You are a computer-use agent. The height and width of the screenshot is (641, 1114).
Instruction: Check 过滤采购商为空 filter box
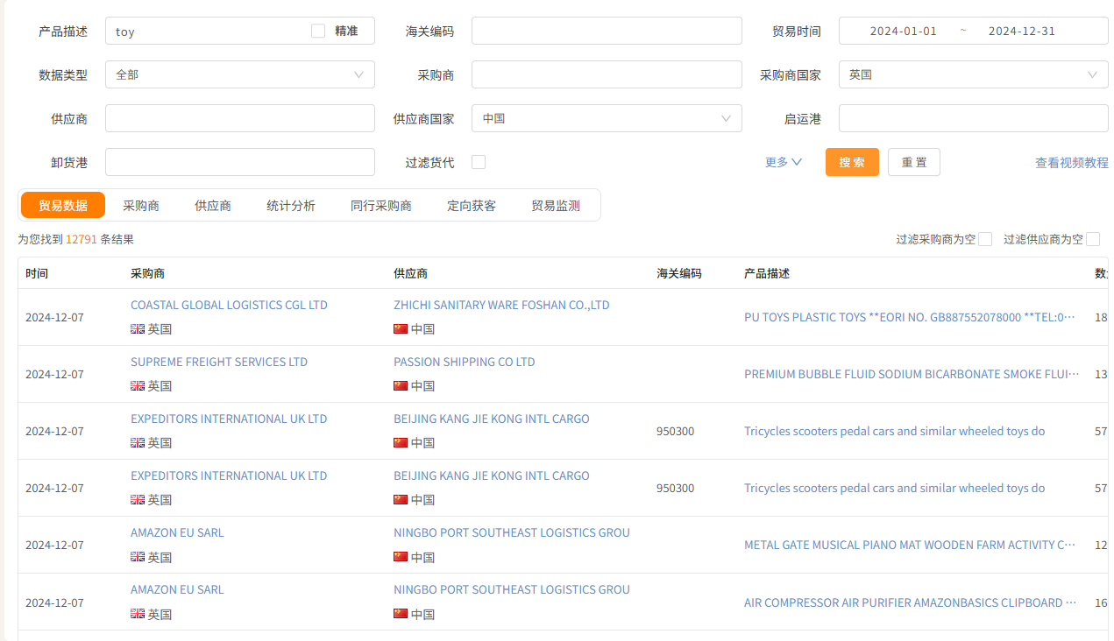[x=985, y=239]
